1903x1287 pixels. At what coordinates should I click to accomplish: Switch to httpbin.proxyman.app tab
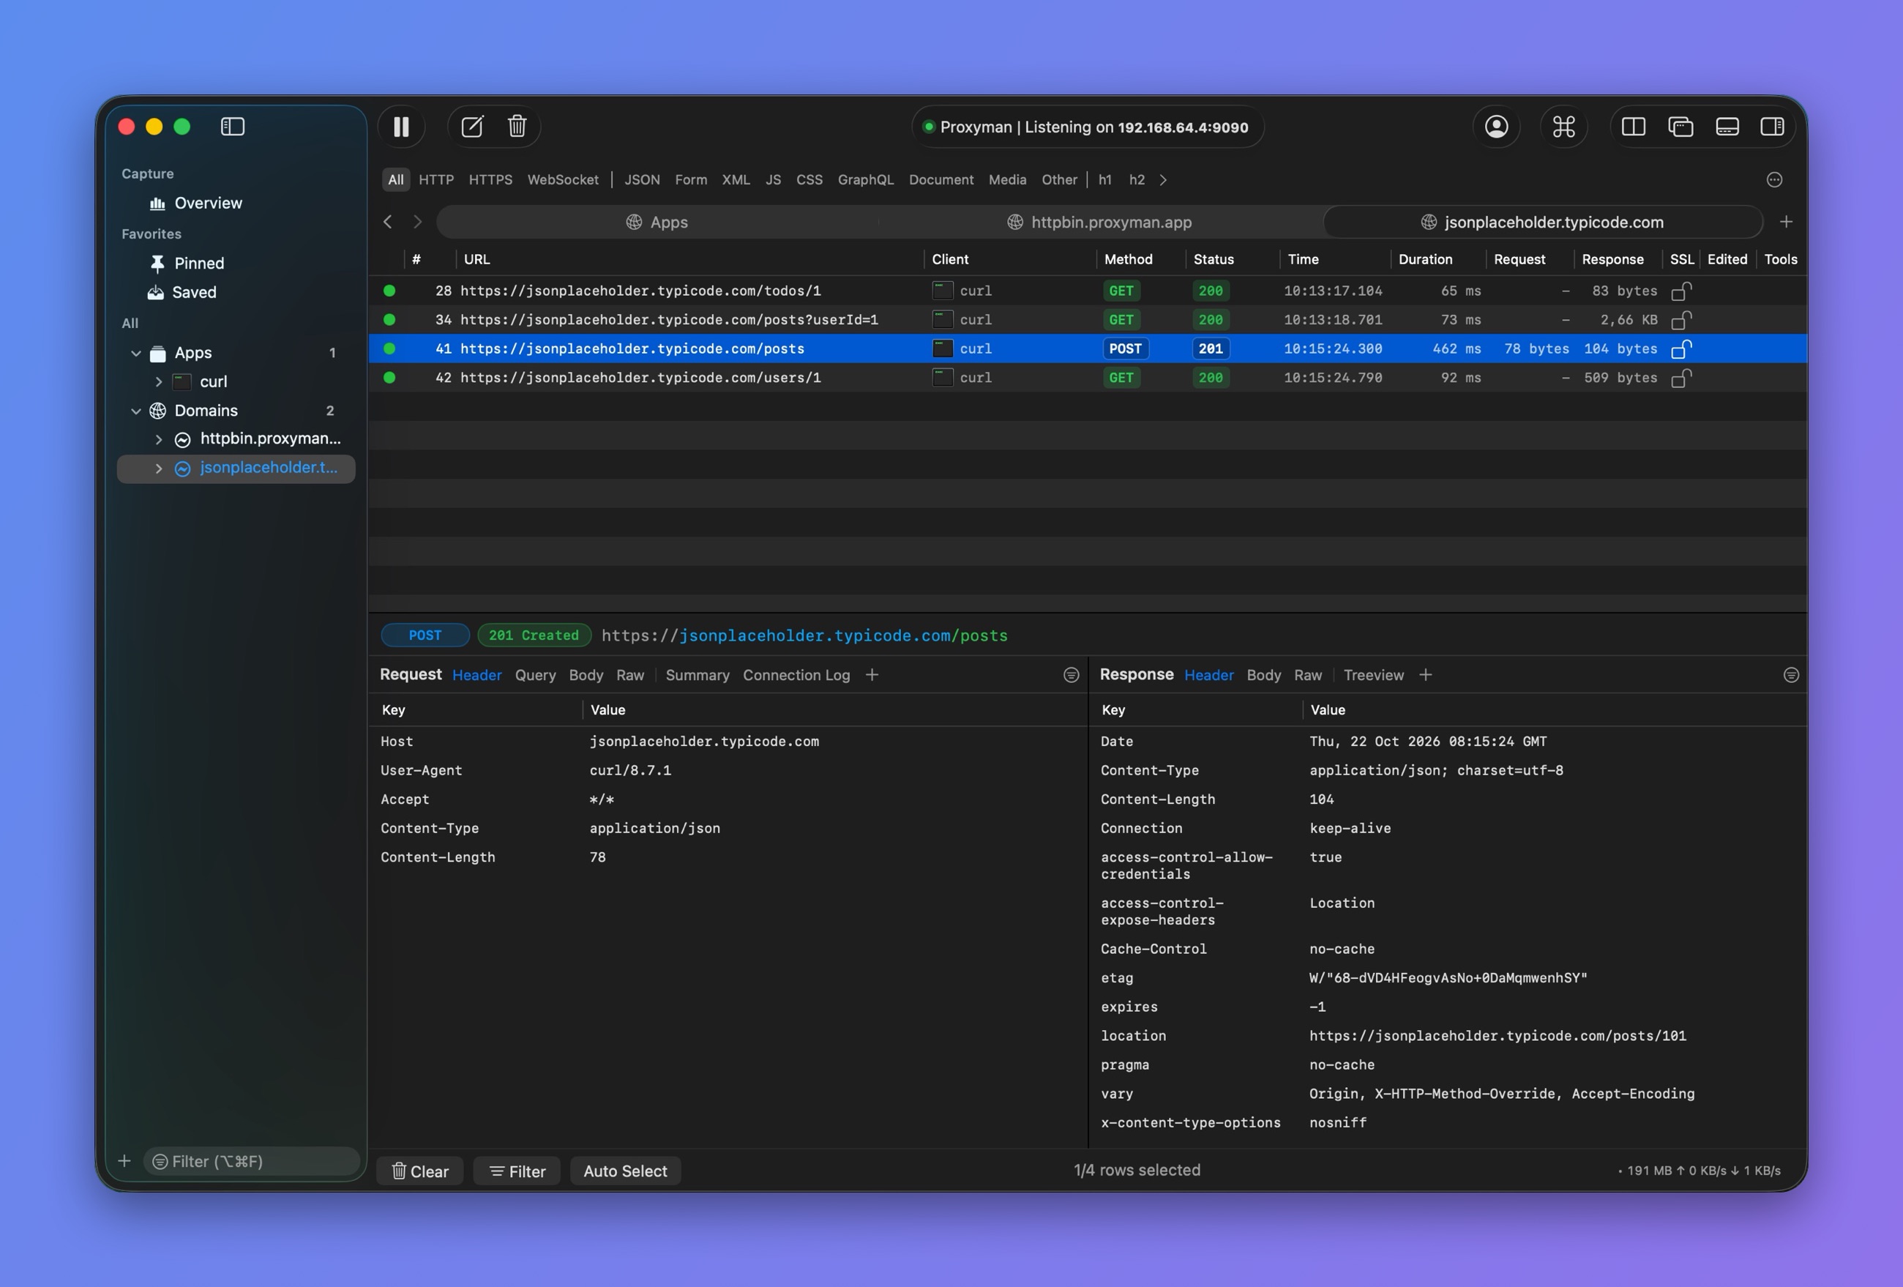[x=1099, y=222]
